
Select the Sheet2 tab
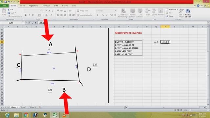click(23, 107)
